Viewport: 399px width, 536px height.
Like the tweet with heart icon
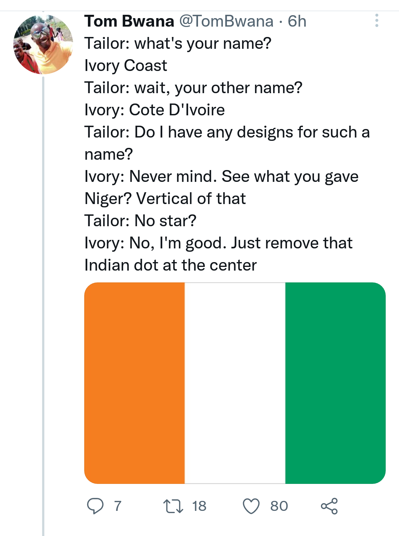click(251, 506)
